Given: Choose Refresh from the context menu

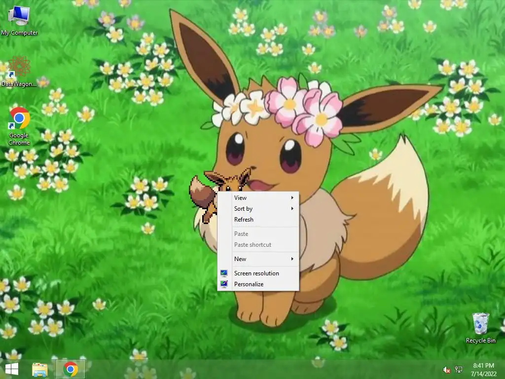Looking at the screenshot, I should point(258,220).
